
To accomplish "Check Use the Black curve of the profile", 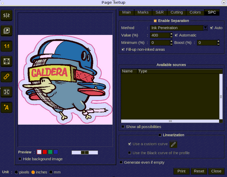I will (x=130, y=153).
